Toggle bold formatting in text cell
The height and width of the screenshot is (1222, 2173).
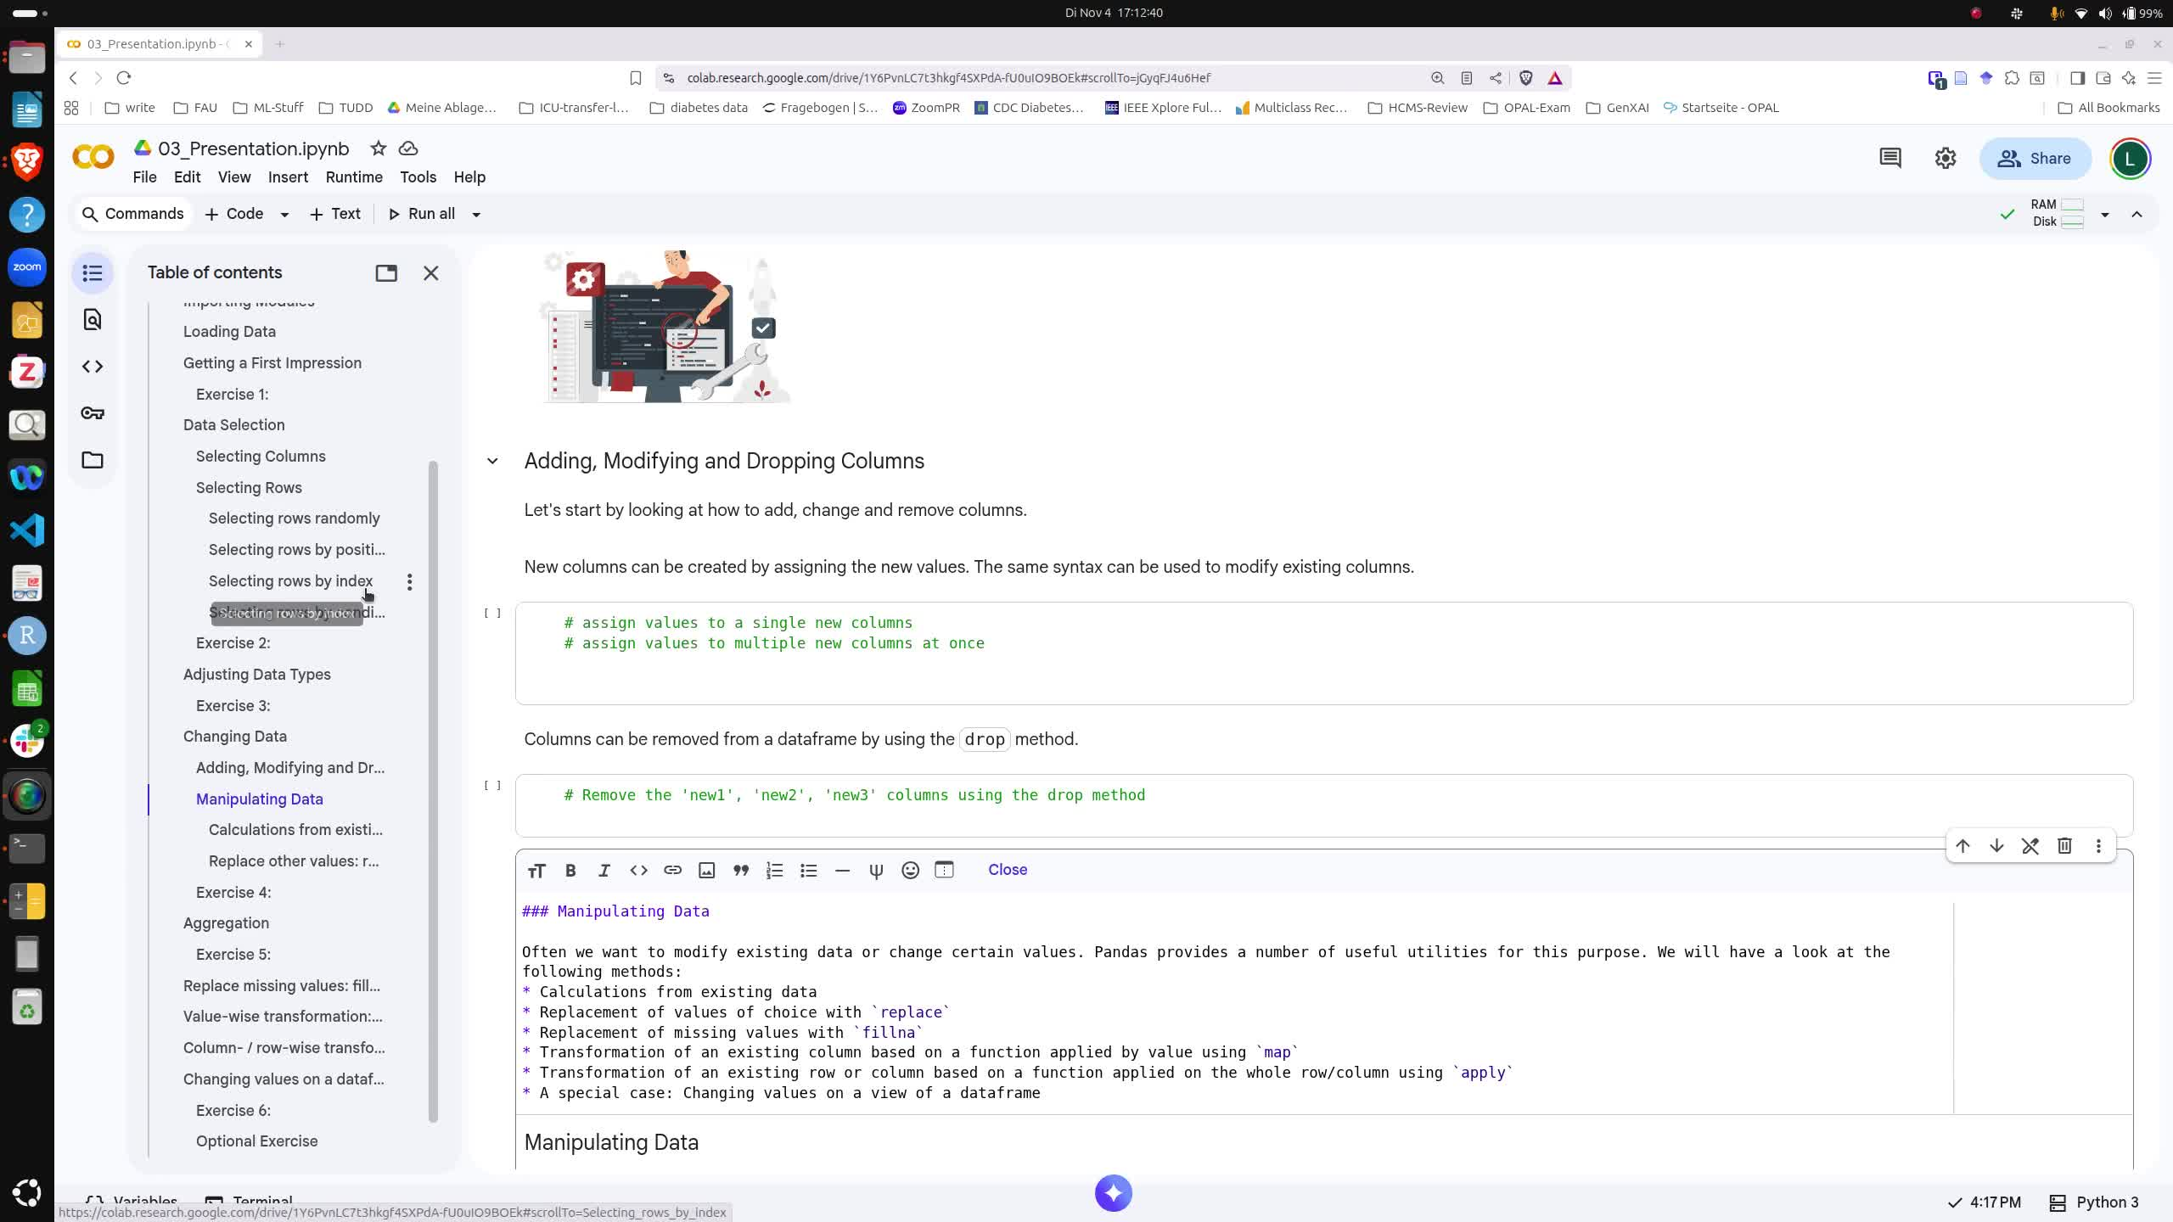click(x=570, y=870)
